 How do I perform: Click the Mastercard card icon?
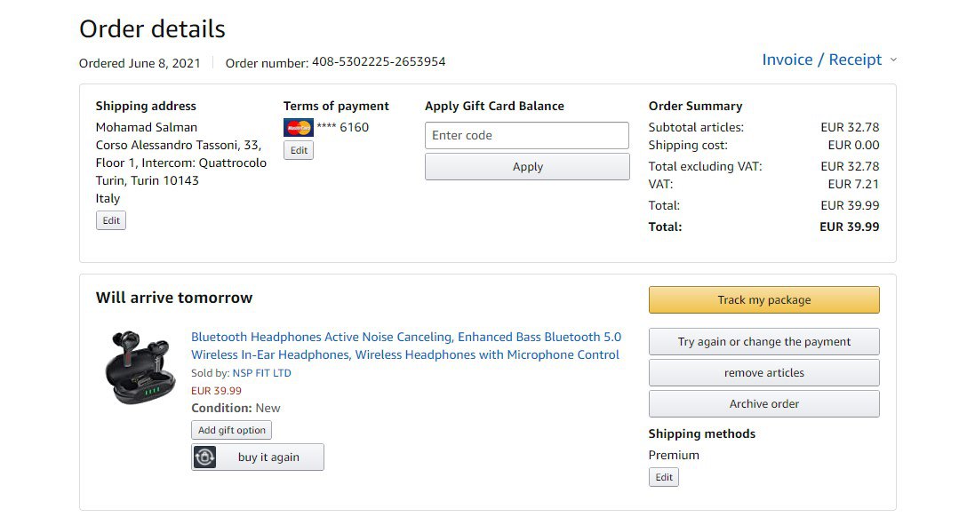(x=299, y=127)
